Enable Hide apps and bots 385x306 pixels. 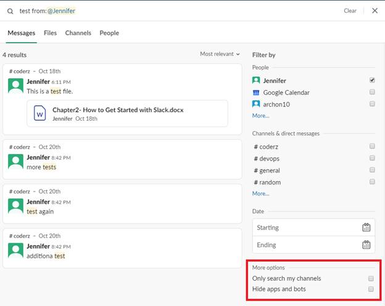(x=371, y=289)
